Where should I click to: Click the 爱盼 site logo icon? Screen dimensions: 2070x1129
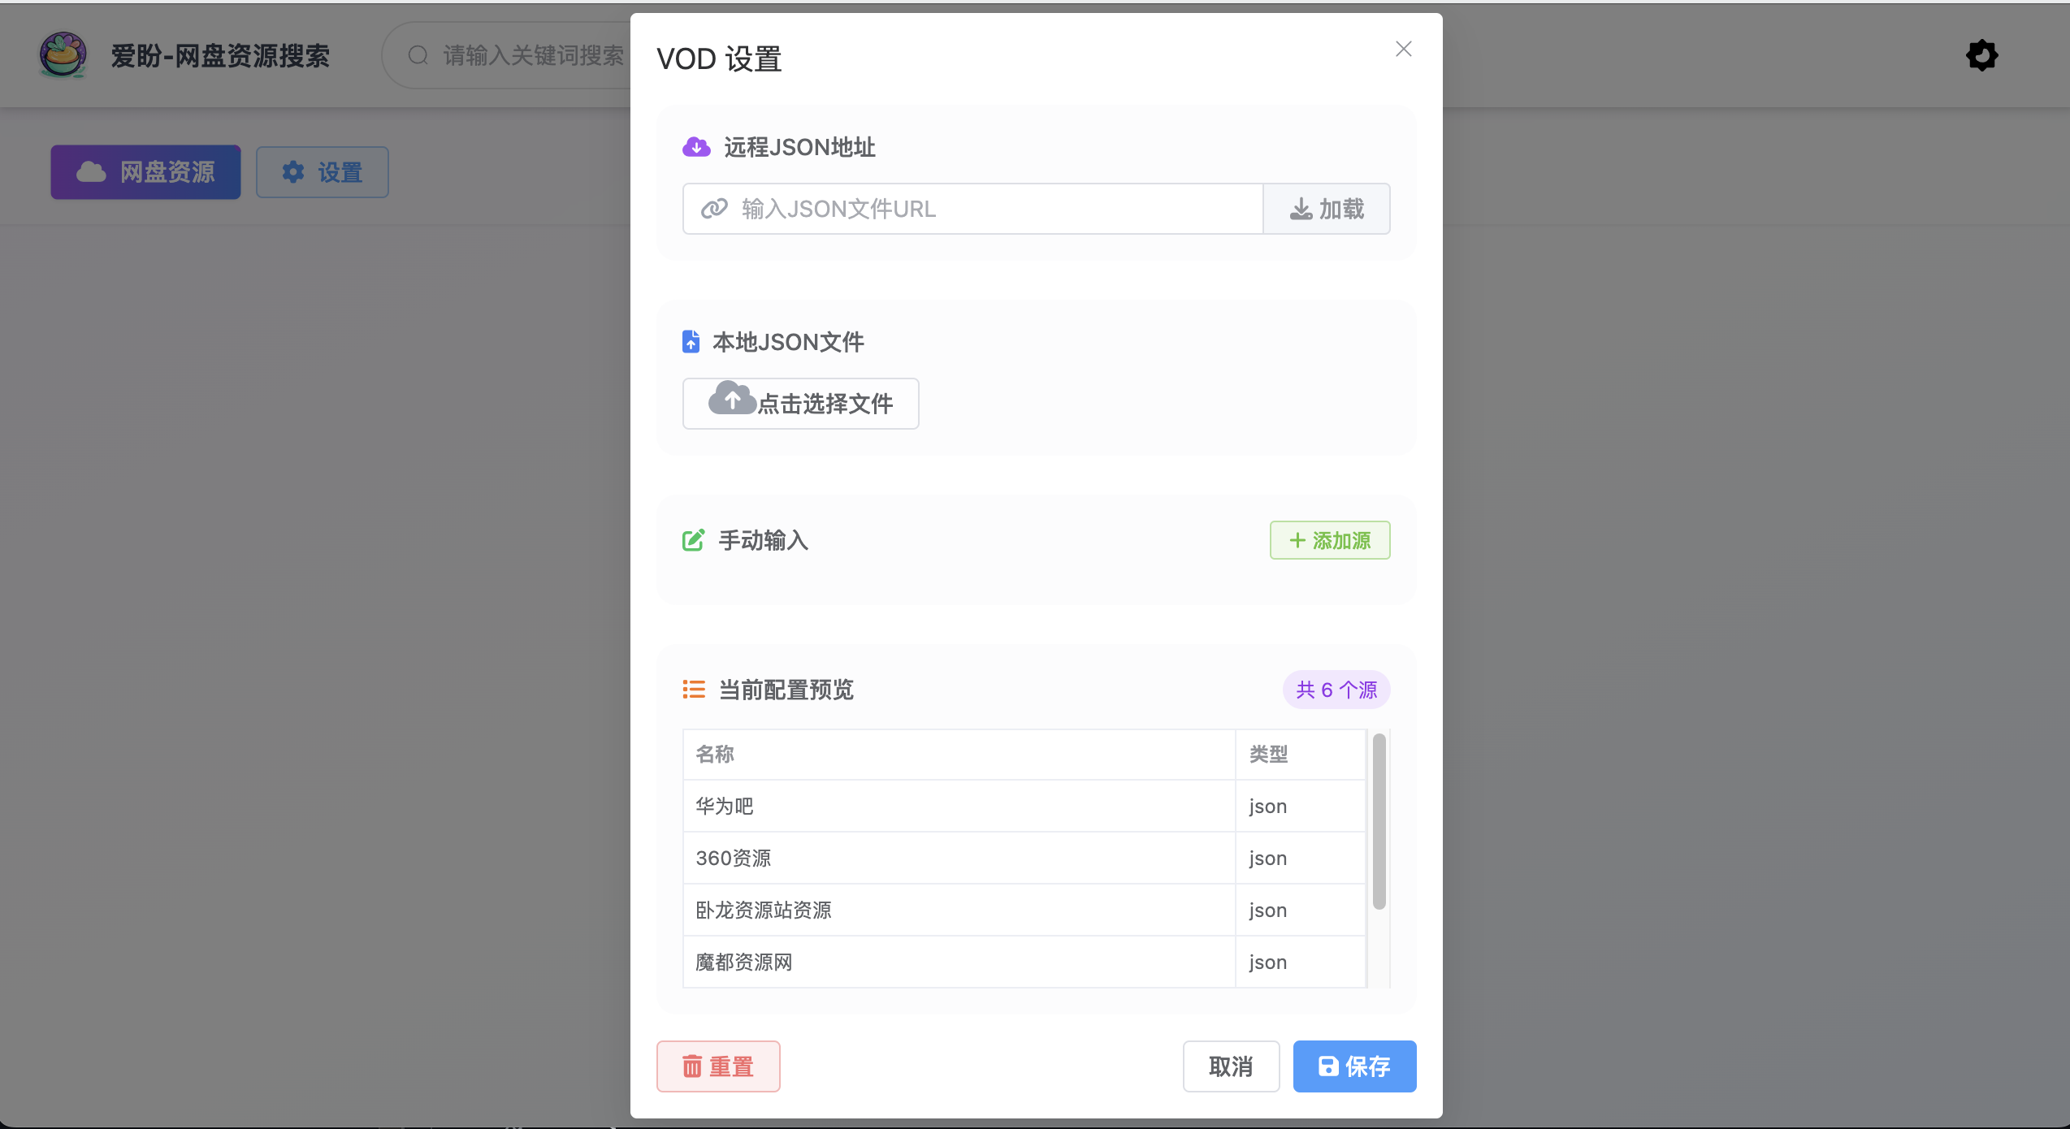(x=63, y=55)
